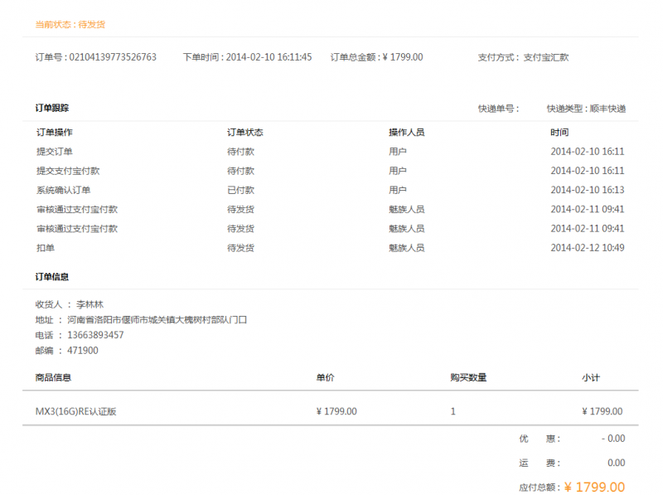This screenshot has width=663, height=495.
Task: Click the phone number 13663893457
Action: (x=95, y=335)
